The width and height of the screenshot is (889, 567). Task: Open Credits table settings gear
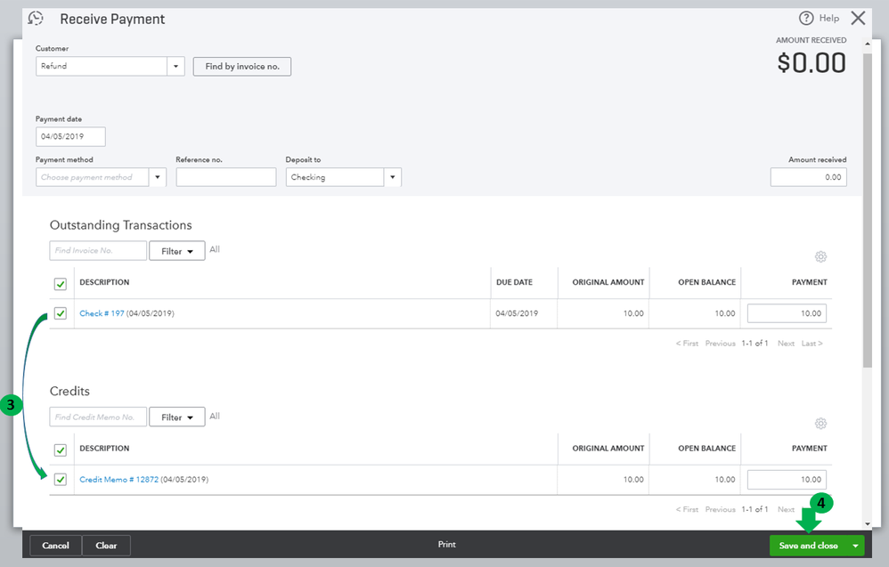[x=820, y=424]
